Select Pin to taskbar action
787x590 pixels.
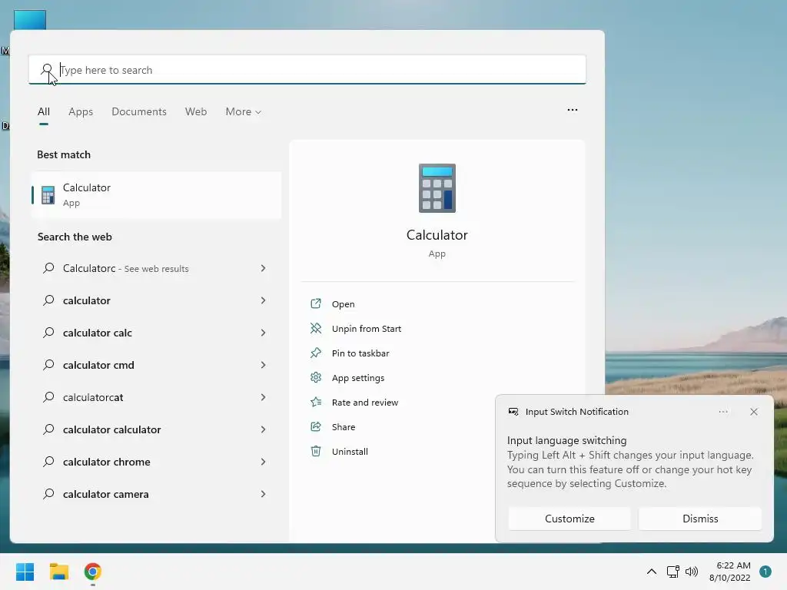click(x=360, y=353)
